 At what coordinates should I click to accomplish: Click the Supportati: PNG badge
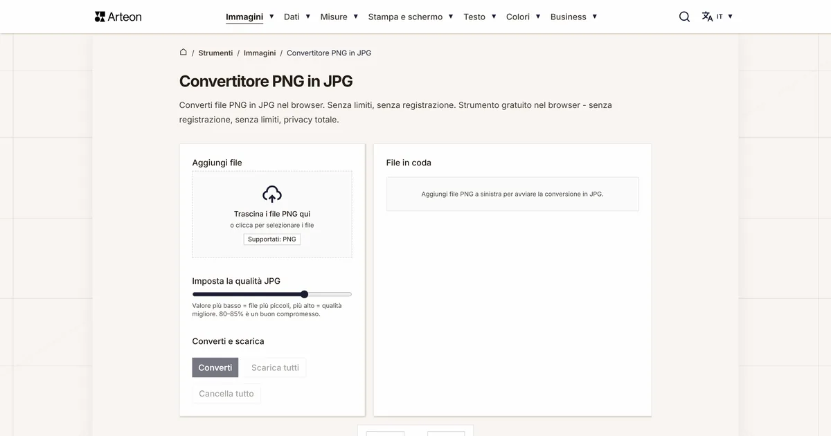tap(272, 239)
